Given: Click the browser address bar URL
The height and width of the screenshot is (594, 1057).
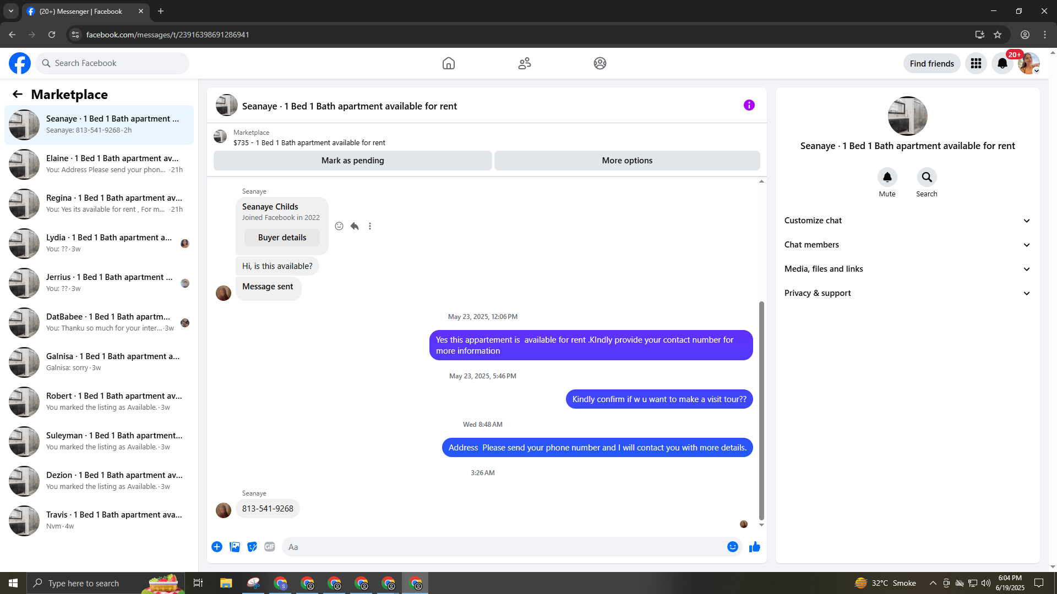Looking at the screenshot, I should [x=168, y=35].
